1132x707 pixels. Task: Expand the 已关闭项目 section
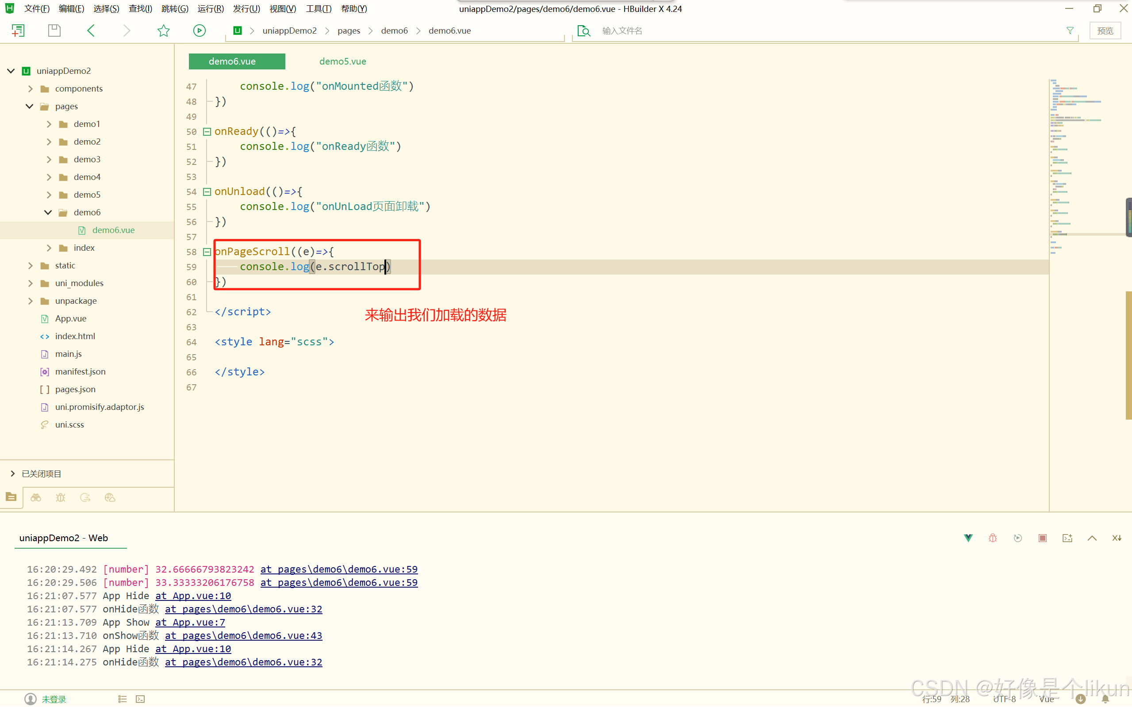pos(13,474)
